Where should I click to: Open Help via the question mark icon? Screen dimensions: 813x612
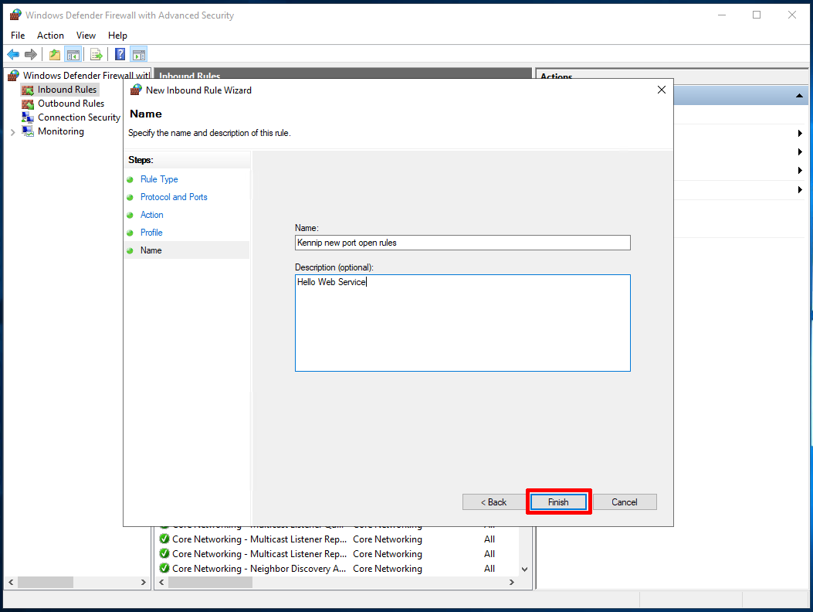[120, 54]
